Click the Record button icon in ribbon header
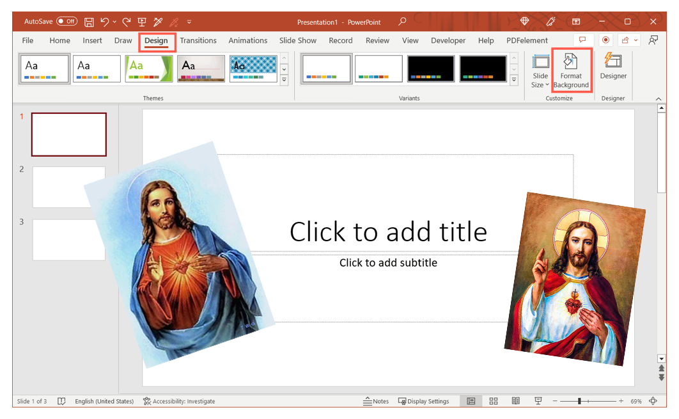Image resolution: width=679 pixels, height=419 pixels. coord(605,40)
